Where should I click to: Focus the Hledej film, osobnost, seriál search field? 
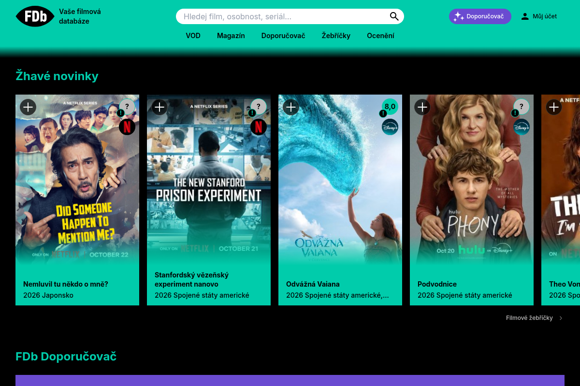[290, 16]
